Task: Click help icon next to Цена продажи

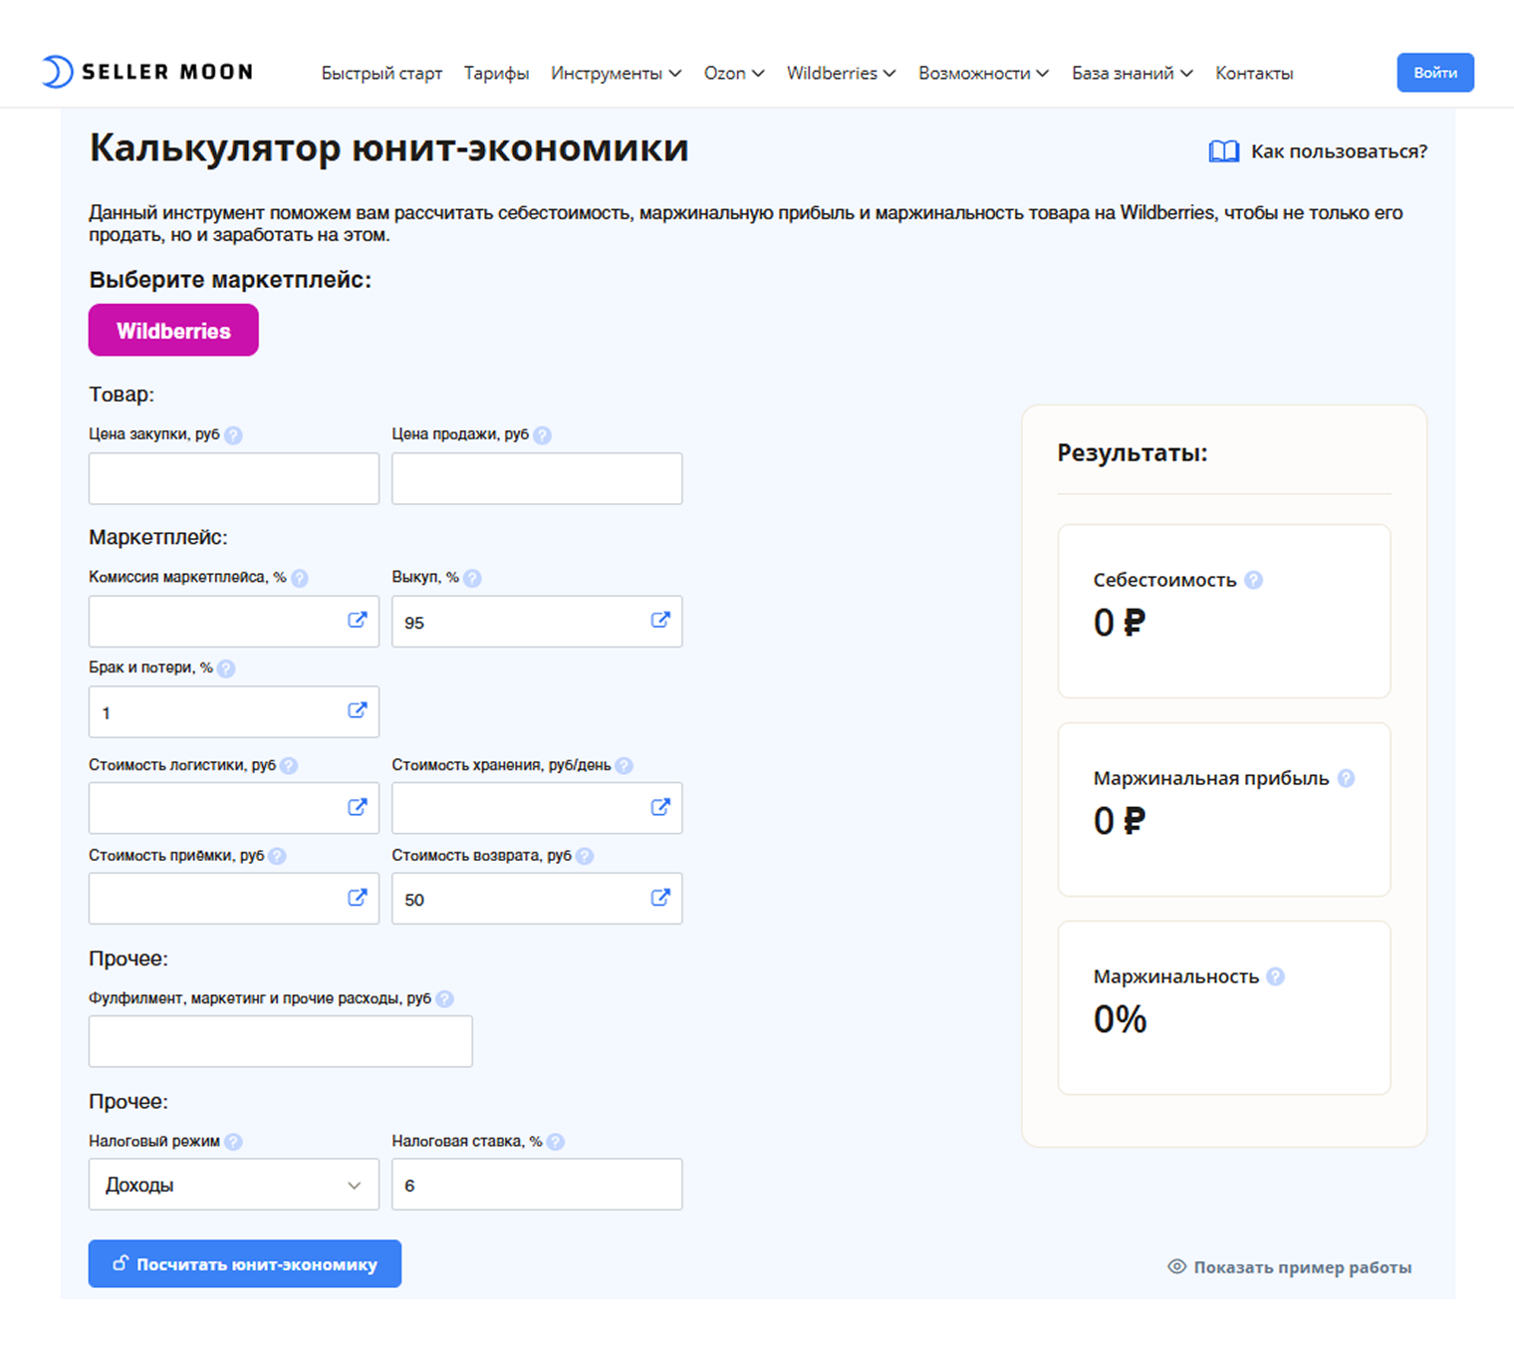Action: (x=542, y=435)
